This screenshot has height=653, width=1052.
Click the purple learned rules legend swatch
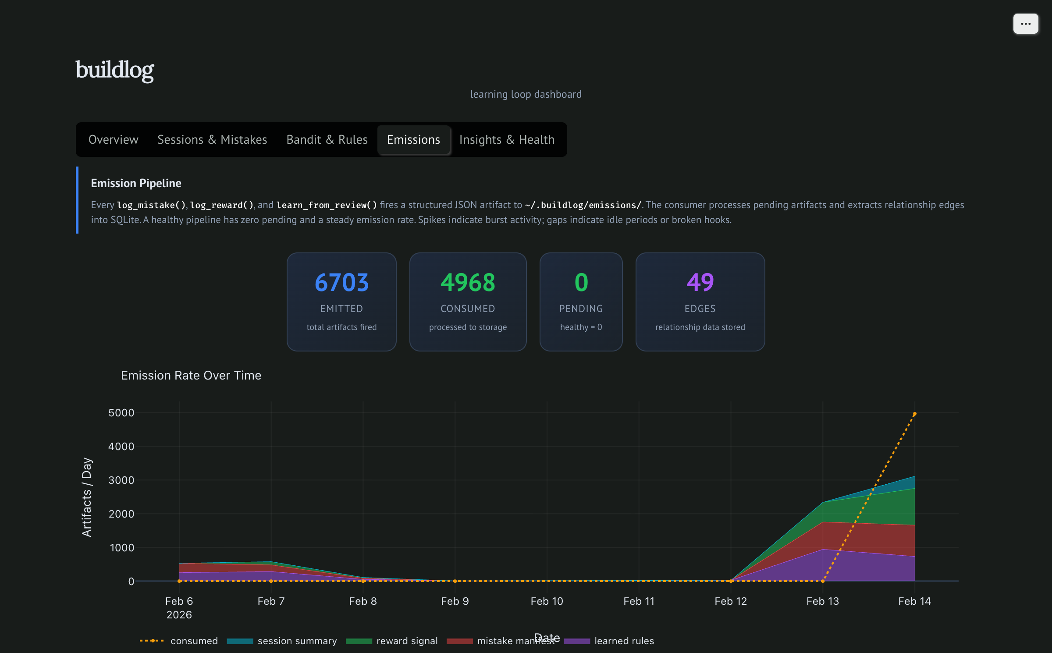[577, 641]
